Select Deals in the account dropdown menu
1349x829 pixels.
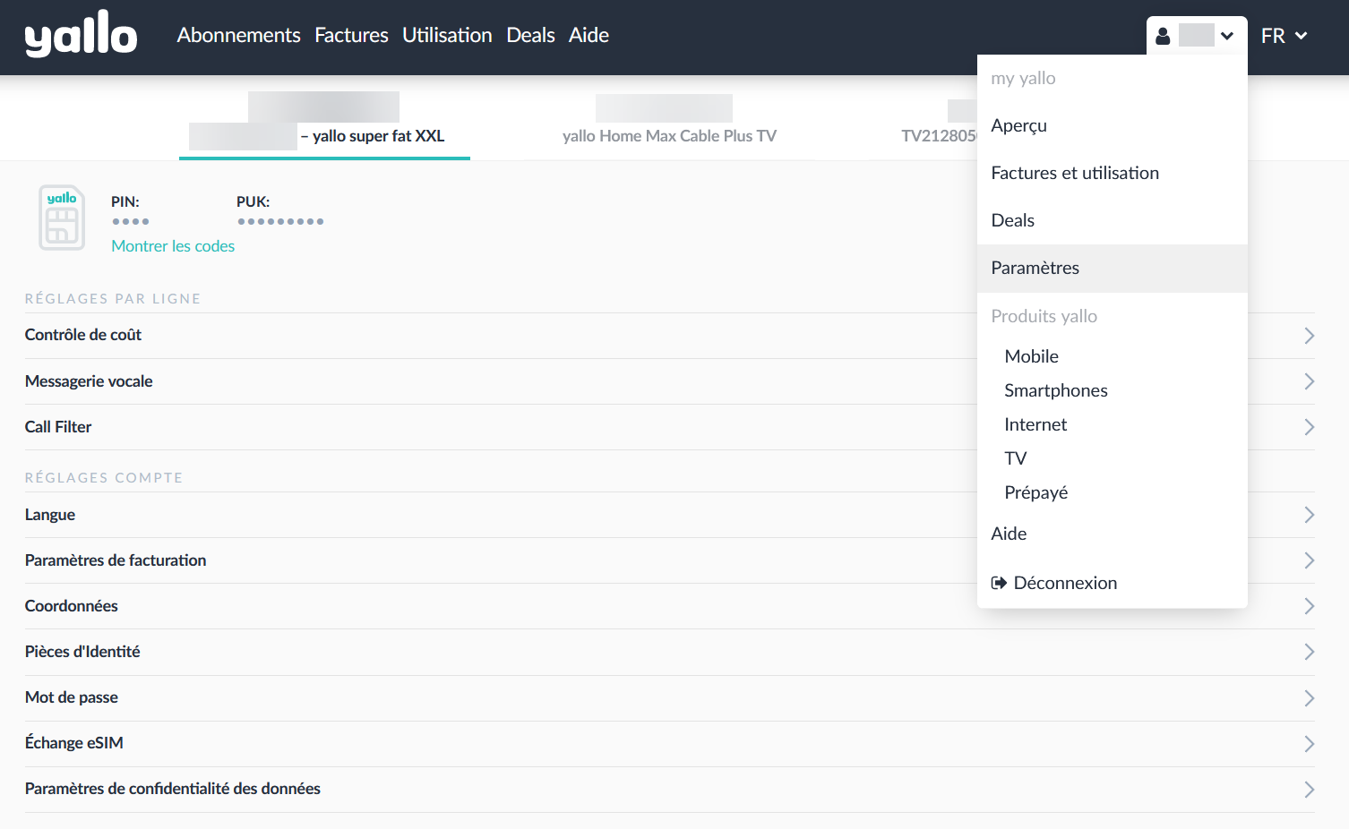coord(1113,220)
